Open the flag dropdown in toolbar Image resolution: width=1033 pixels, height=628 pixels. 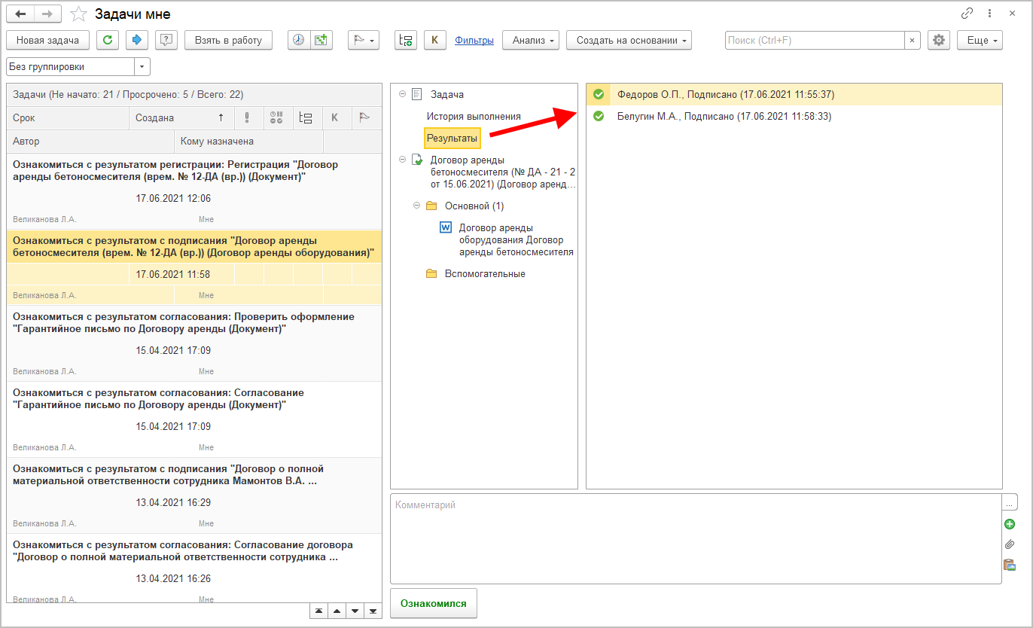tap(363, 41)
